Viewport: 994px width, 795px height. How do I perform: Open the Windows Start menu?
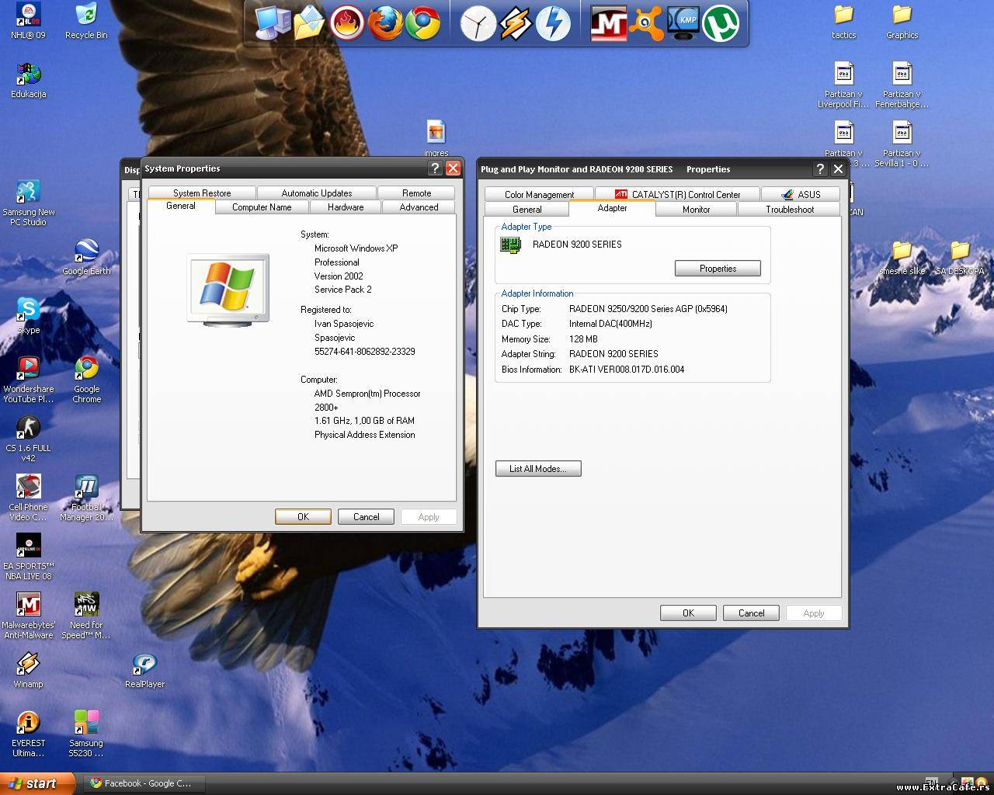point(37,783)
